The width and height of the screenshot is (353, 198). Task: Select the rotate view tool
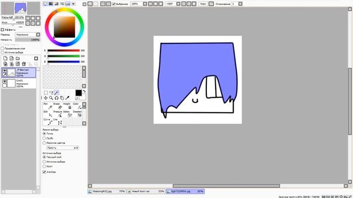[56, 98]
